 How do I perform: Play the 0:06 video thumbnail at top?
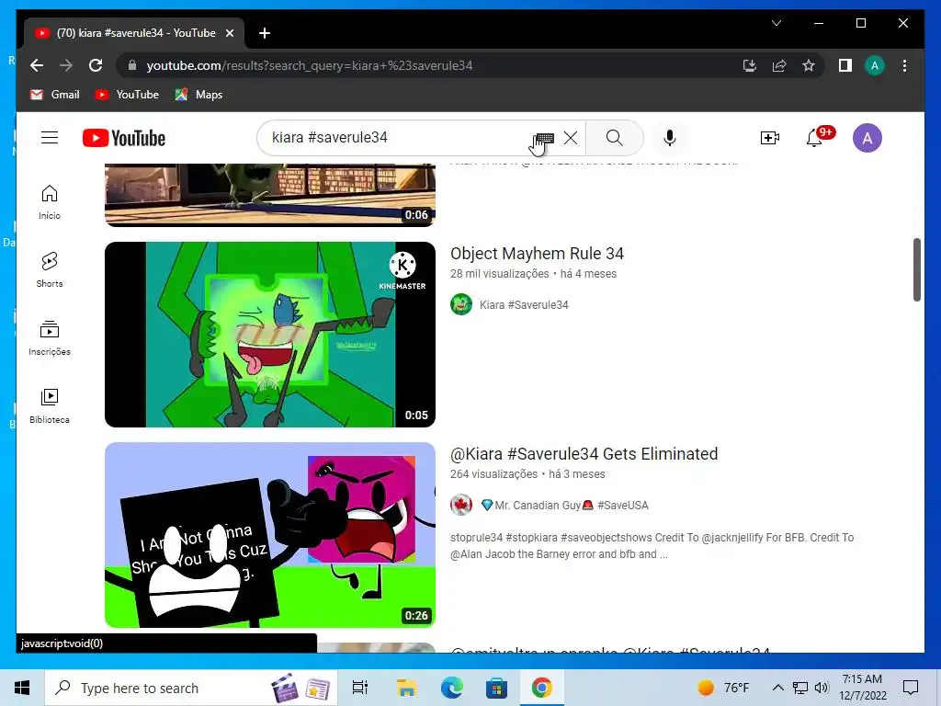270,195
